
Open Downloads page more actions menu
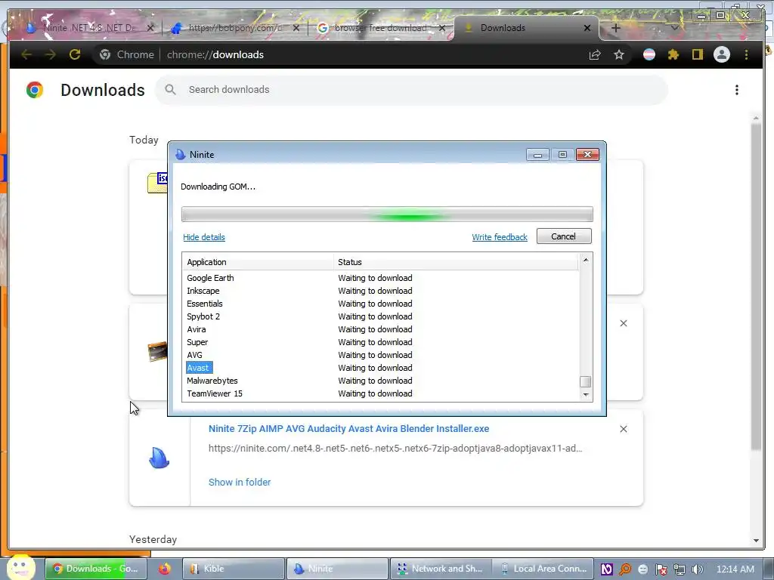click(x=737, y=90)
